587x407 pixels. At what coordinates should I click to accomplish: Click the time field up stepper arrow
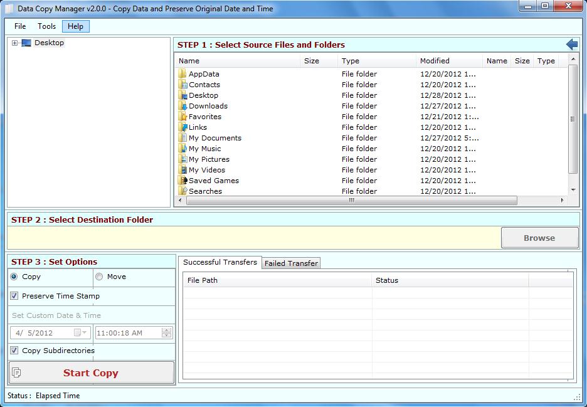click(x=167, y=330)
